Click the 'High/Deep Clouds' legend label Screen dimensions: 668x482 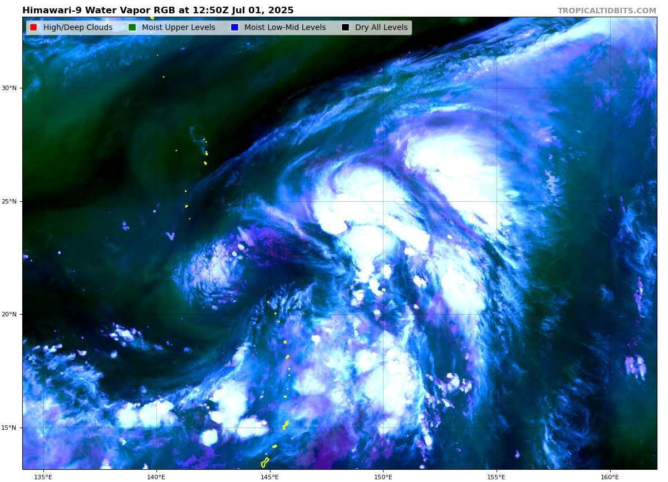[78, 28]
